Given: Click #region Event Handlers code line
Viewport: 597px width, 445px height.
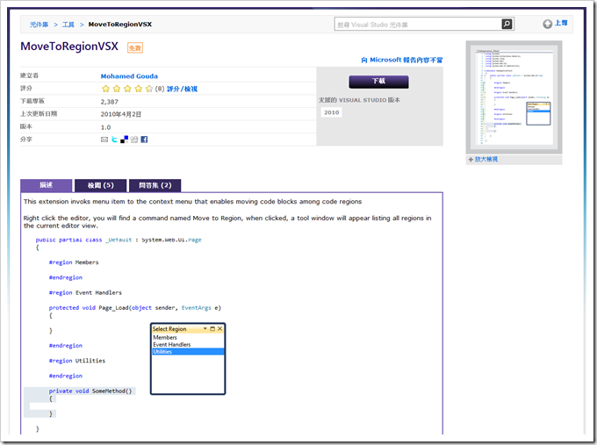Looking at the screenshot, I should 85,293.
